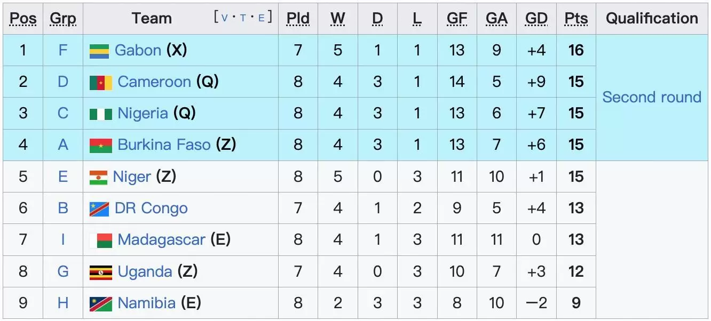
Task: Click the Burkina Faso flag icon
Action: point(100,145)
